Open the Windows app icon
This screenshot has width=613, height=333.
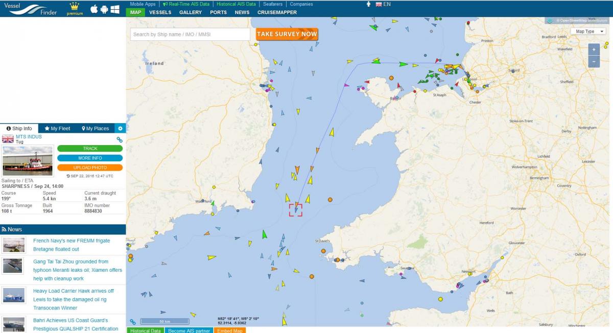115,9
